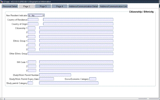This screenshot has width=160, height=100.
Task: Click the Ethnic Group 1 description field
Action: tap(76, 41)
